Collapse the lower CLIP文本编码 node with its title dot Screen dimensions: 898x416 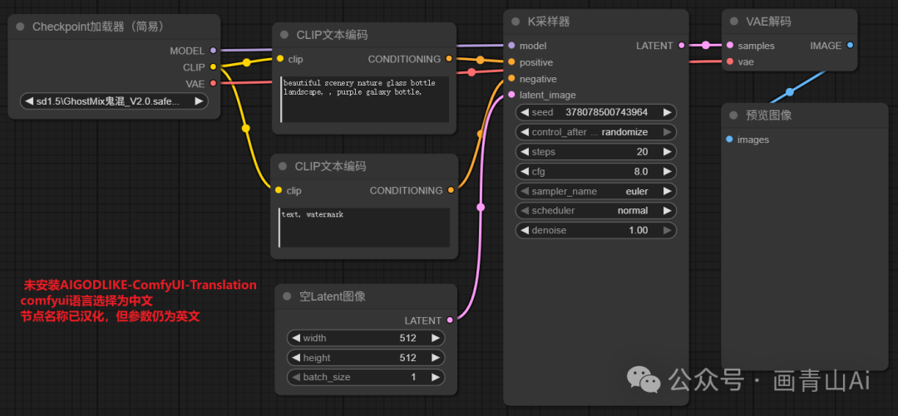point(283,167)
